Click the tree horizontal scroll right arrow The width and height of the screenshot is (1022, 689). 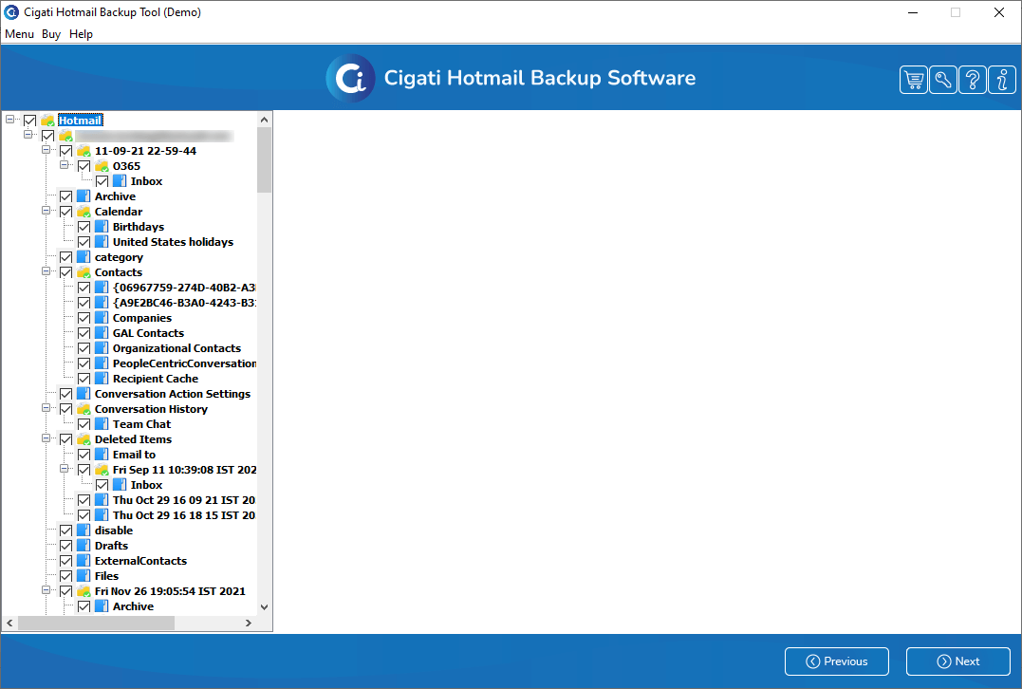coord(249,624)
